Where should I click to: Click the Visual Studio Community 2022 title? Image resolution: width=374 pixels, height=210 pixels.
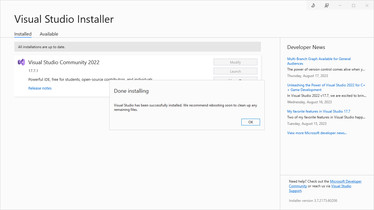click(64, 62)
